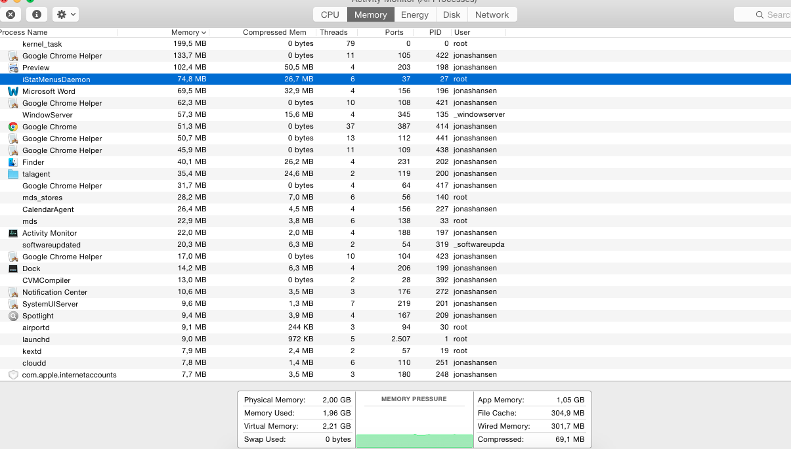Select the airportd process

click(395, 328)
